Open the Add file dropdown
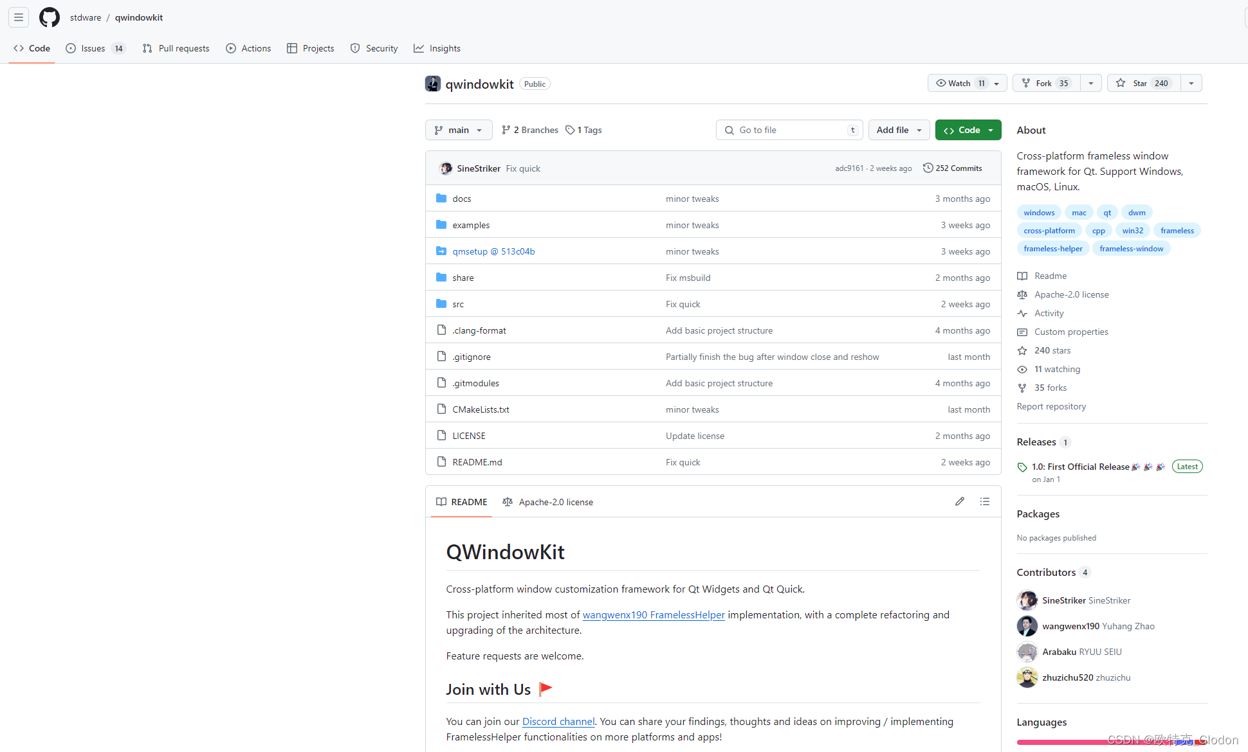 (x=899, y=130)
